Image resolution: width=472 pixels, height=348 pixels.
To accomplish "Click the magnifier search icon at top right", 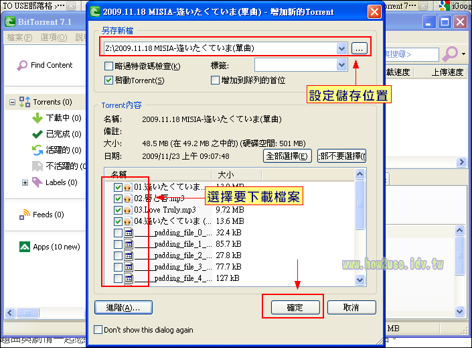I will [x=451, y=53].
